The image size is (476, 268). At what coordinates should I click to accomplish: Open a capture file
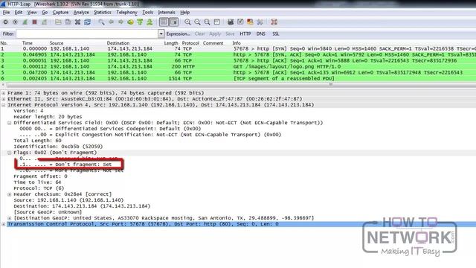pyautogui.click(x=58, y=22)
